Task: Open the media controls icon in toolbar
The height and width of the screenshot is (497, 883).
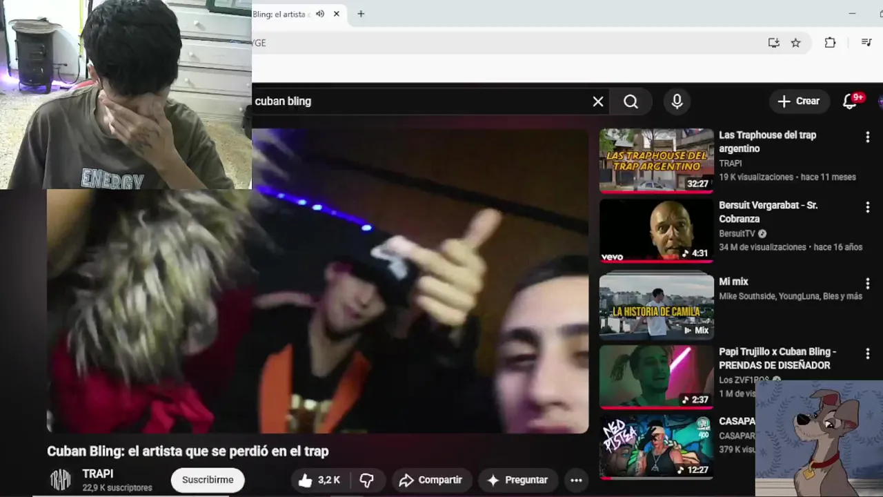Action: pos(866,43)
